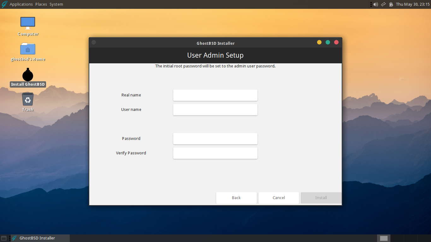Go Back to the previous installer step

[x=236, y=198]
